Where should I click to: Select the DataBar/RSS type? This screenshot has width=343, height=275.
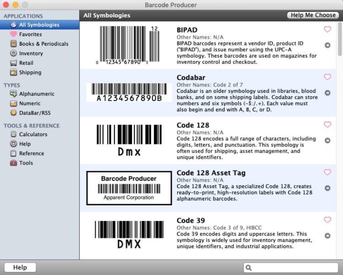click(x=35, y=113)
